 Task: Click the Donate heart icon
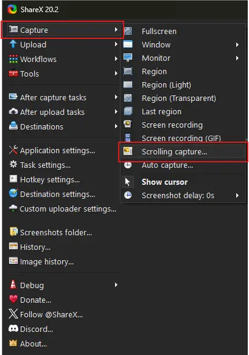coord(13,299)
